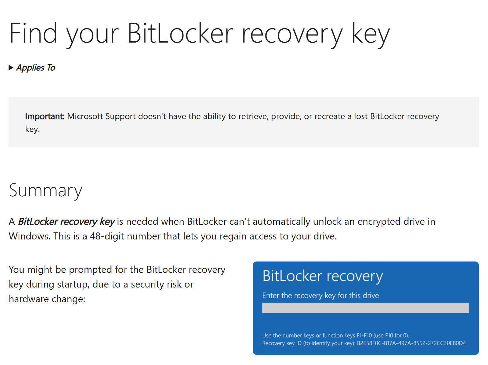Viewport: 488px width, 365px height.
Task: Expand the Applies To section
Action: coord(32,68)
